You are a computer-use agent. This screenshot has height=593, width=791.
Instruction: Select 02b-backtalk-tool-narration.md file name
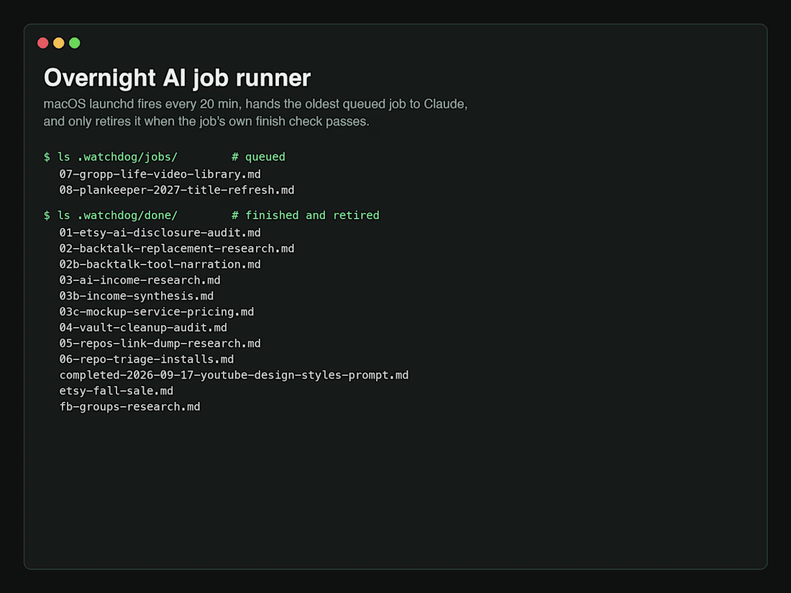tap(160, 265)
